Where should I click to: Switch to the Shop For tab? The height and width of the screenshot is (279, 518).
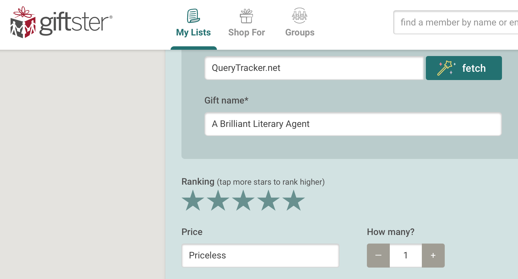pos(246,32)
